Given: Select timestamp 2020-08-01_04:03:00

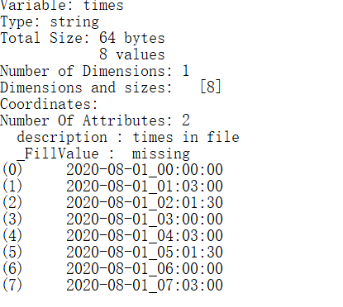Looking at the screenshot, I should click(x=145, y=236).
